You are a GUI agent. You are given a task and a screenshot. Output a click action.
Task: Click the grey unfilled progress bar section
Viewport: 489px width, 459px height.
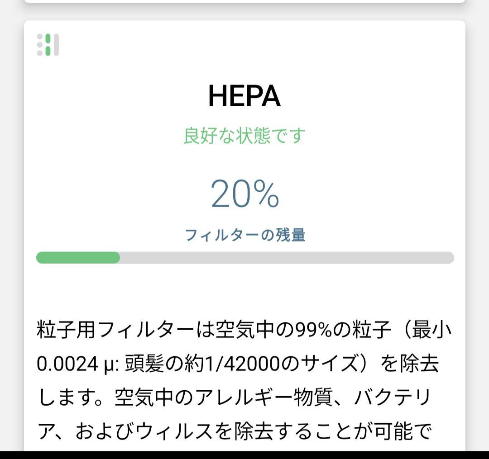pos(287,258)
